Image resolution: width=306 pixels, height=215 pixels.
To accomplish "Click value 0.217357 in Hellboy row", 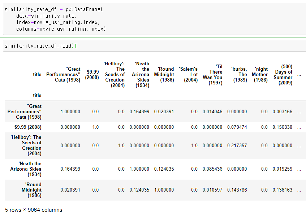I will [237, 145].
